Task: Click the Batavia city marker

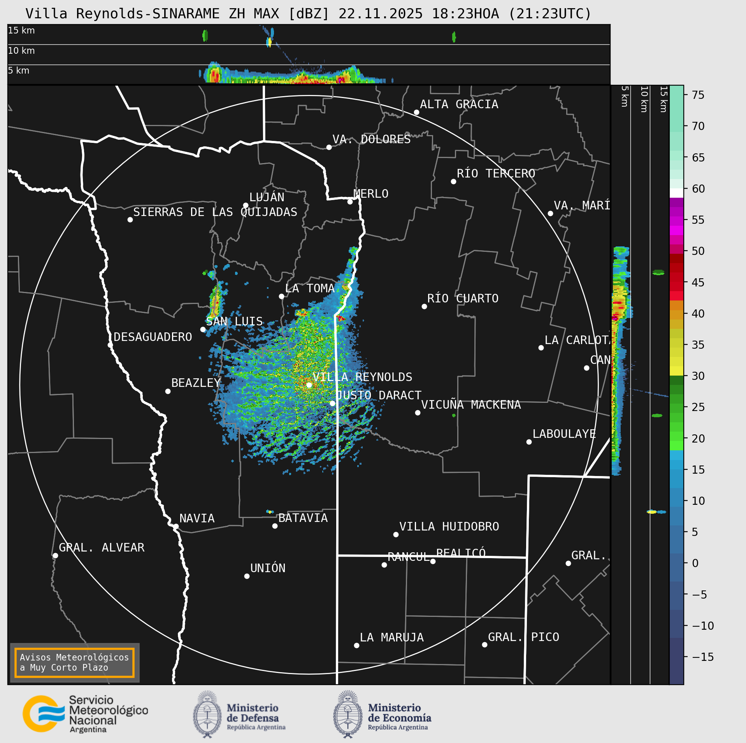Action: (275, 526)
